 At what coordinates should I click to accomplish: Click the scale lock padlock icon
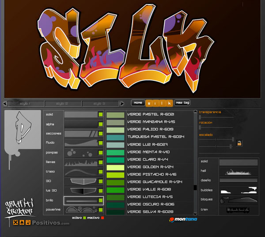click(x=239, y=143)
